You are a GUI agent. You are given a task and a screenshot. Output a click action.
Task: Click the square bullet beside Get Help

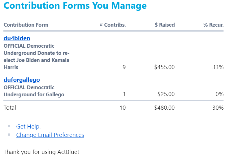click(9, 126)
